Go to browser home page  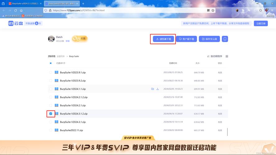[x=21, y=11]
